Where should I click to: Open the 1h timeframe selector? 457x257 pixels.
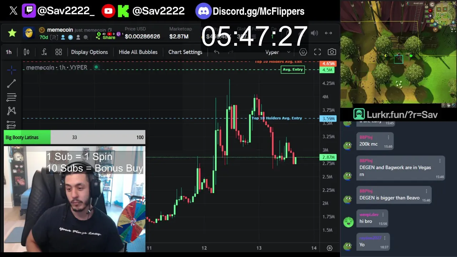pos(9,52)
